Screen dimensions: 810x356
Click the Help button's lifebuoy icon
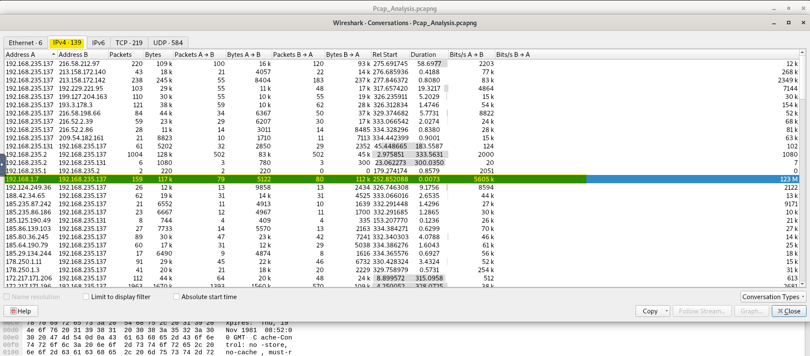pyautogui.click(x=13, y=311)
